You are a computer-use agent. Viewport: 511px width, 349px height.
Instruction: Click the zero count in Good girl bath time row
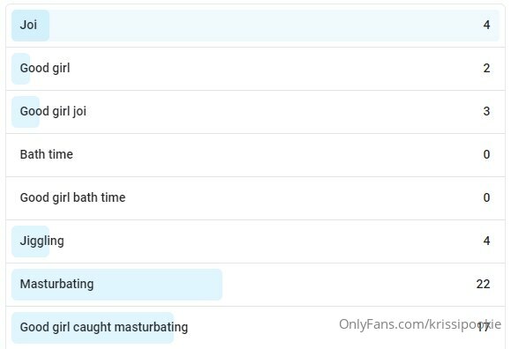tap(486, 197)
